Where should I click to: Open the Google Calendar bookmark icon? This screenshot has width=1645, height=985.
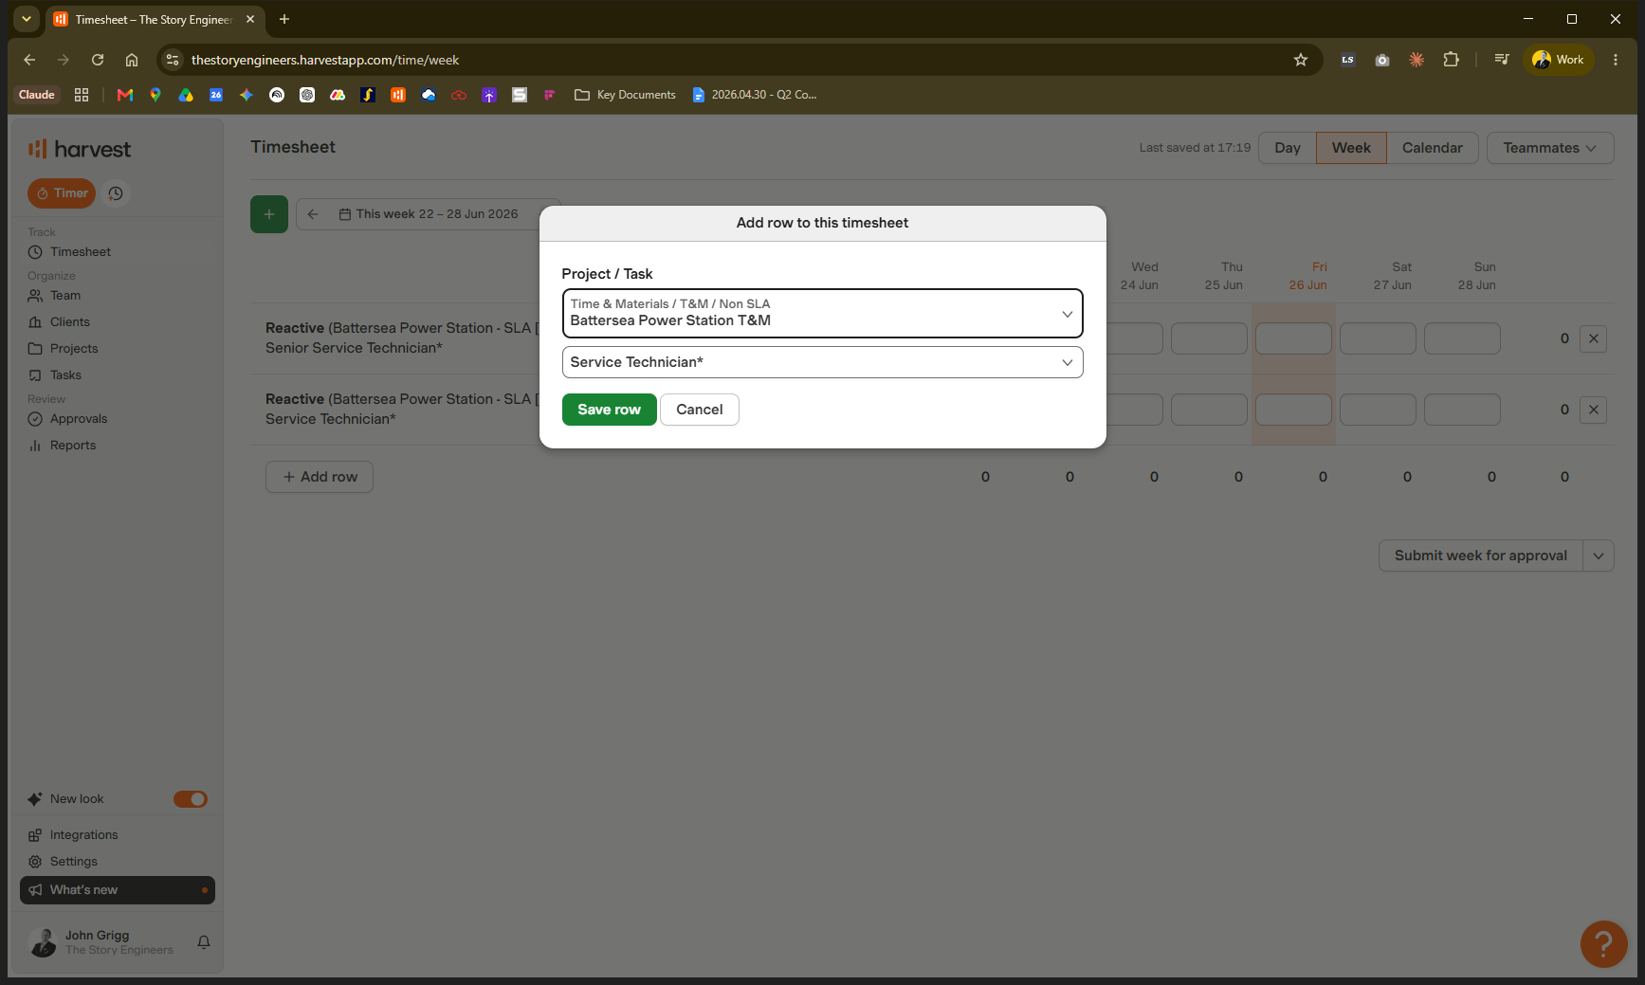(216, 95)
